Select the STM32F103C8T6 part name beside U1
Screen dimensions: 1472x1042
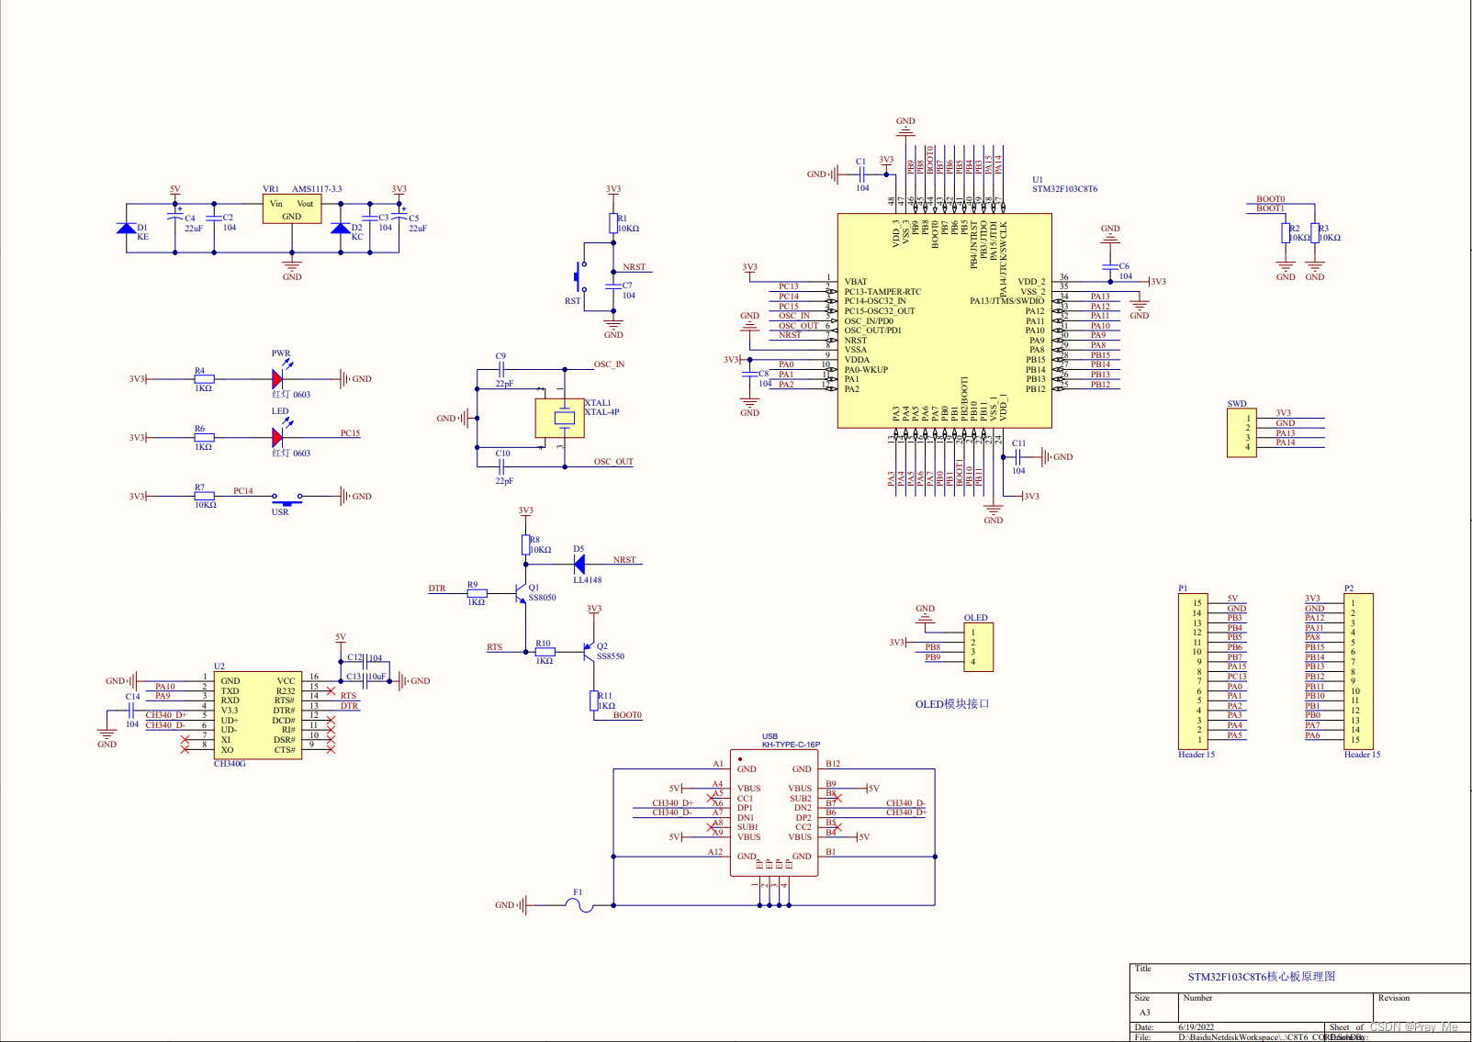(x=1064, y=189)
